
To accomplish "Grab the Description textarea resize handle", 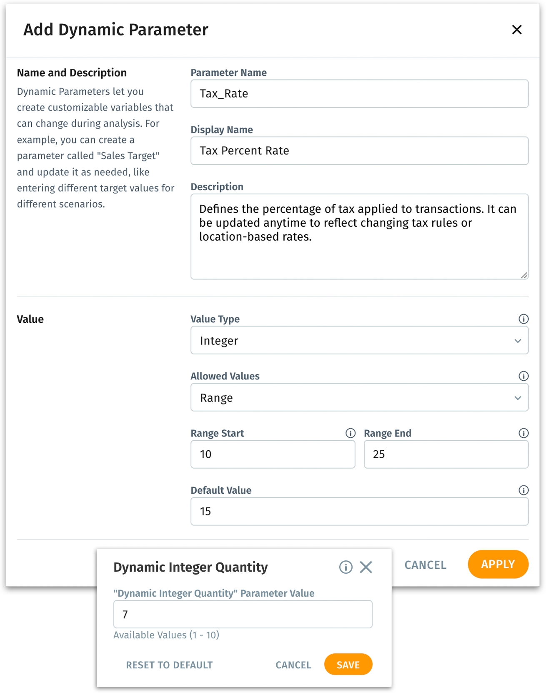I will tap(524, 275).
